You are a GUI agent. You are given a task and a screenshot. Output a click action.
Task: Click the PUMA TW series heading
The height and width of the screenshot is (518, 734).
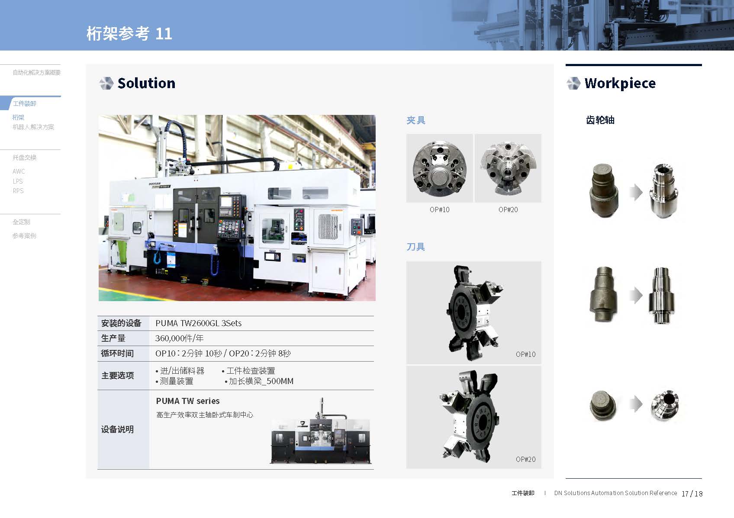[188, 401]
